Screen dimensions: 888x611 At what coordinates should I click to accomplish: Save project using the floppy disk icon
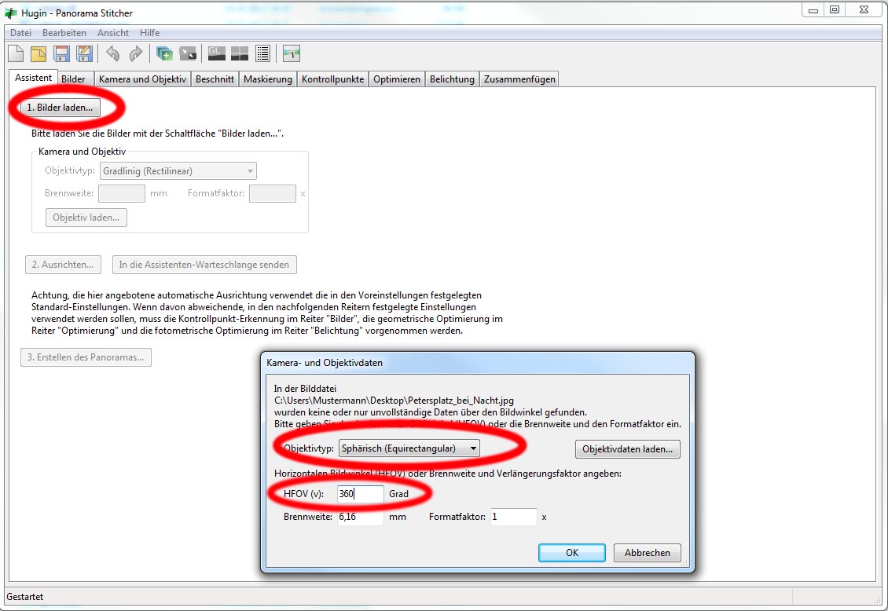tap(62, 53)
